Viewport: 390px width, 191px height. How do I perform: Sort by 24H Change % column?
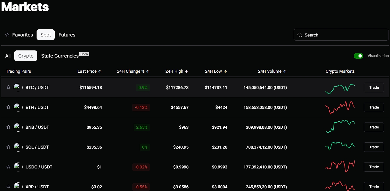tap(133, 71)
